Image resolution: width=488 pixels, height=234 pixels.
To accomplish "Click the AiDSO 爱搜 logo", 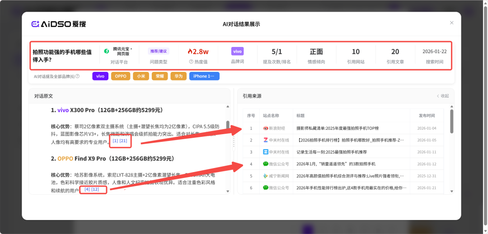I will point(58,24).
